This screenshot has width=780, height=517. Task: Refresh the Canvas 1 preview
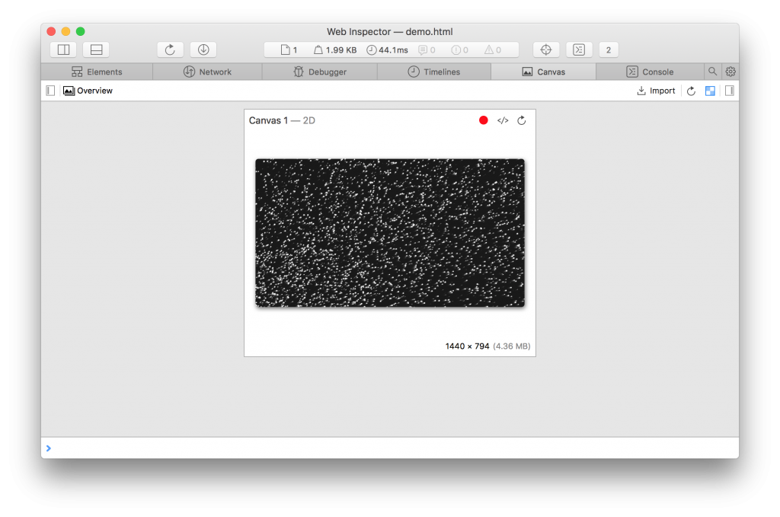[x=522, y=120]
